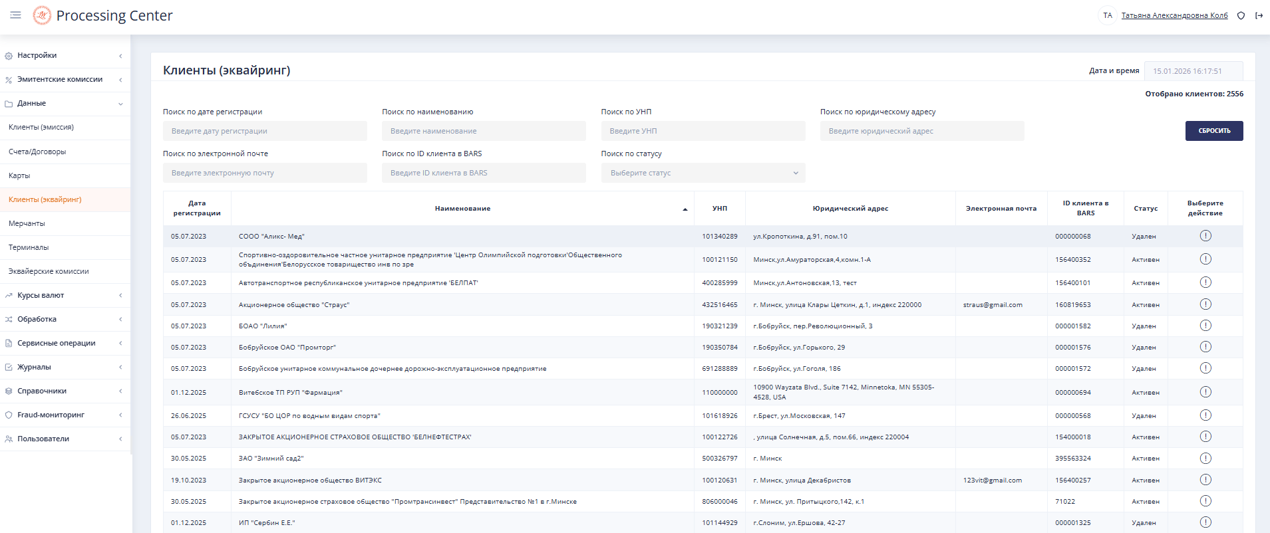Focus the search by УНП field
Viewport: 1270px width, 533px height.
tap(703, 131)
